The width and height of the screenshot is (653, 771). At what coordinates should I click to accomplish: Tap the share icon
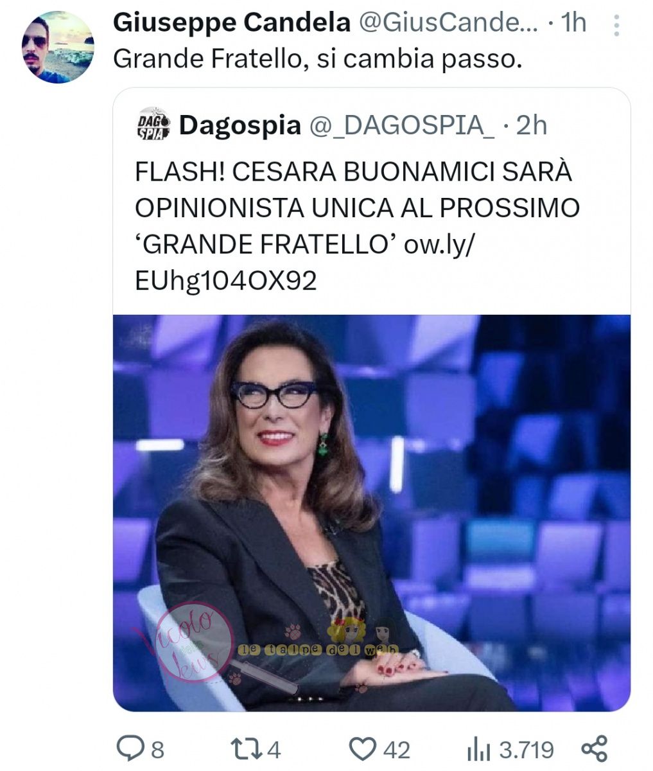pyautogui.click(x=594, y=749)
